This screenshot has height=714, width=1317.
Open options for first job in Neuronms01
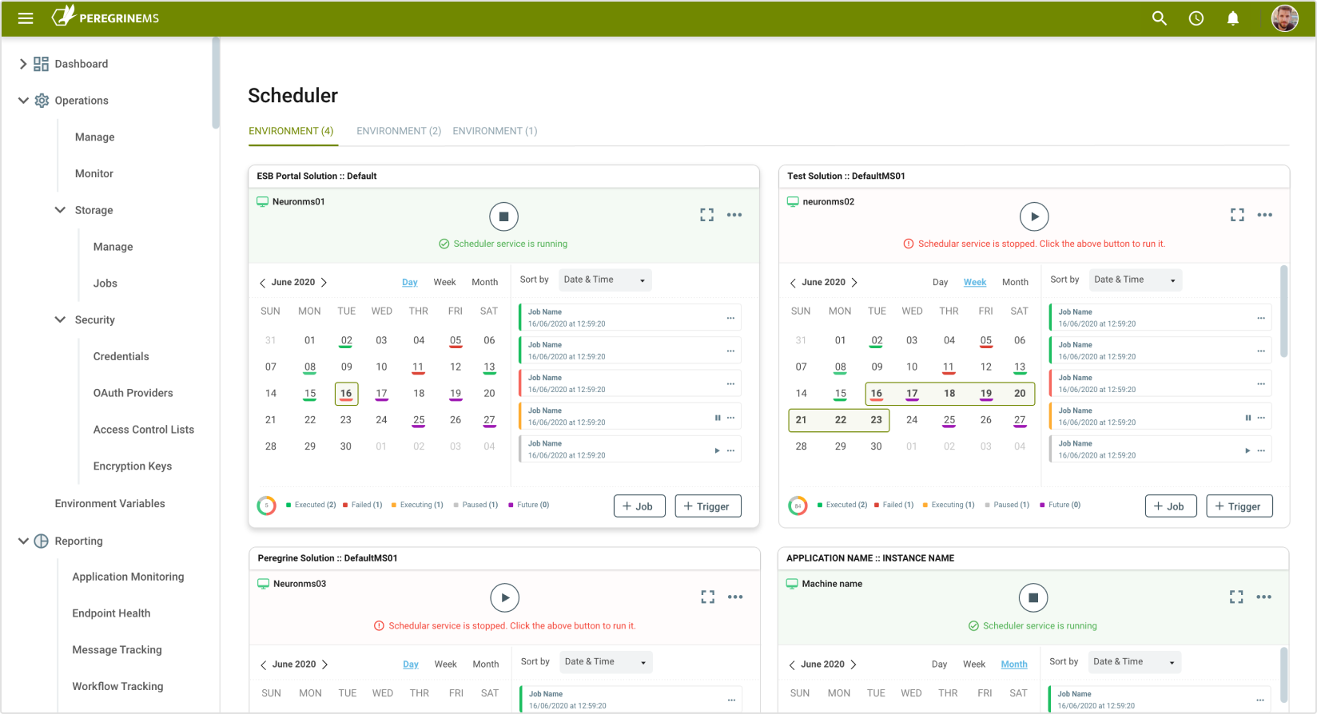click(730, 319)
